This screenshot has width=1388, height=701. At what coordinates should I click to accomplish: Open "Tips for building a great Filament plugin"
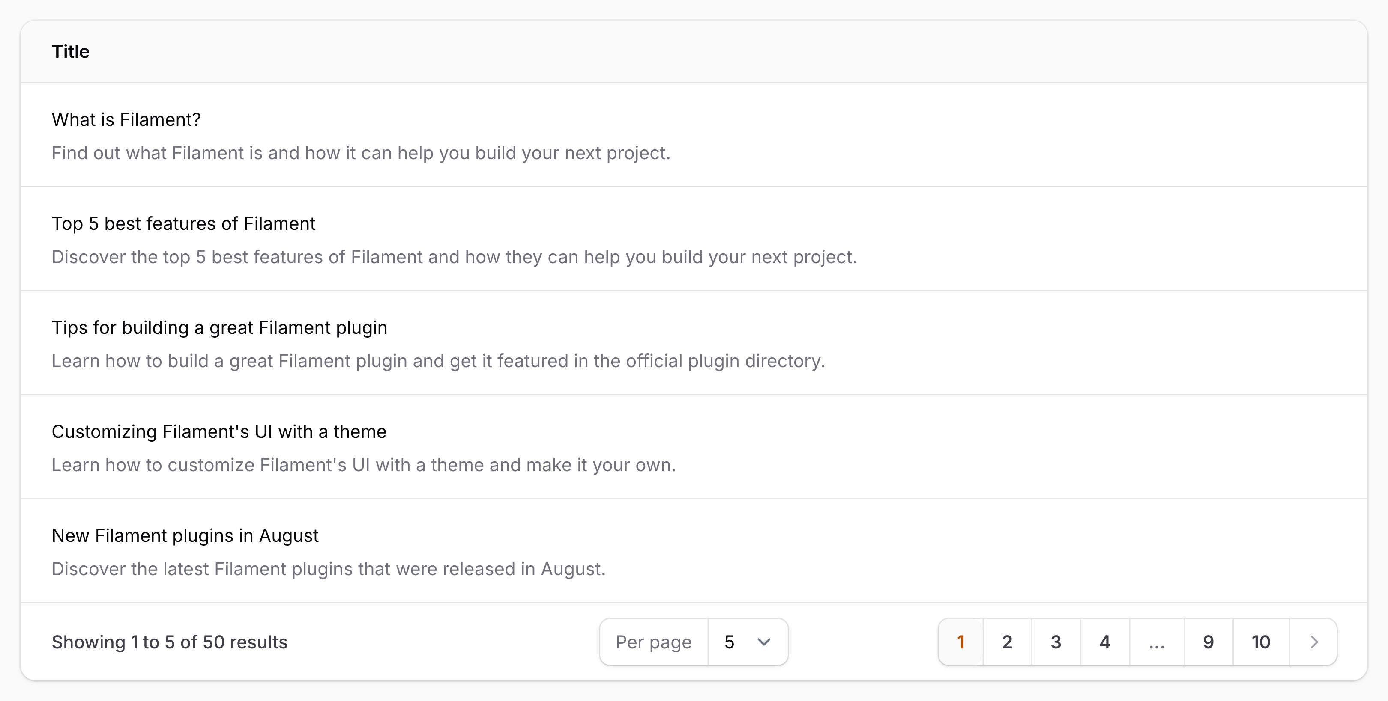[x=219, y=327]
